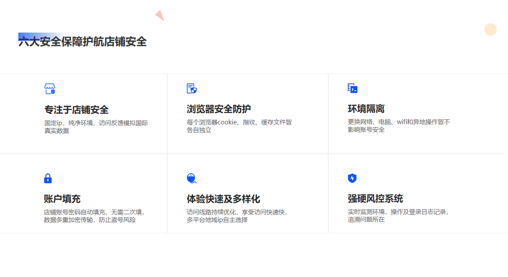Viewport: 508px width, 277px height.
Task: Click the terminal window icon above 环境隔离
Action: point(351,88)
